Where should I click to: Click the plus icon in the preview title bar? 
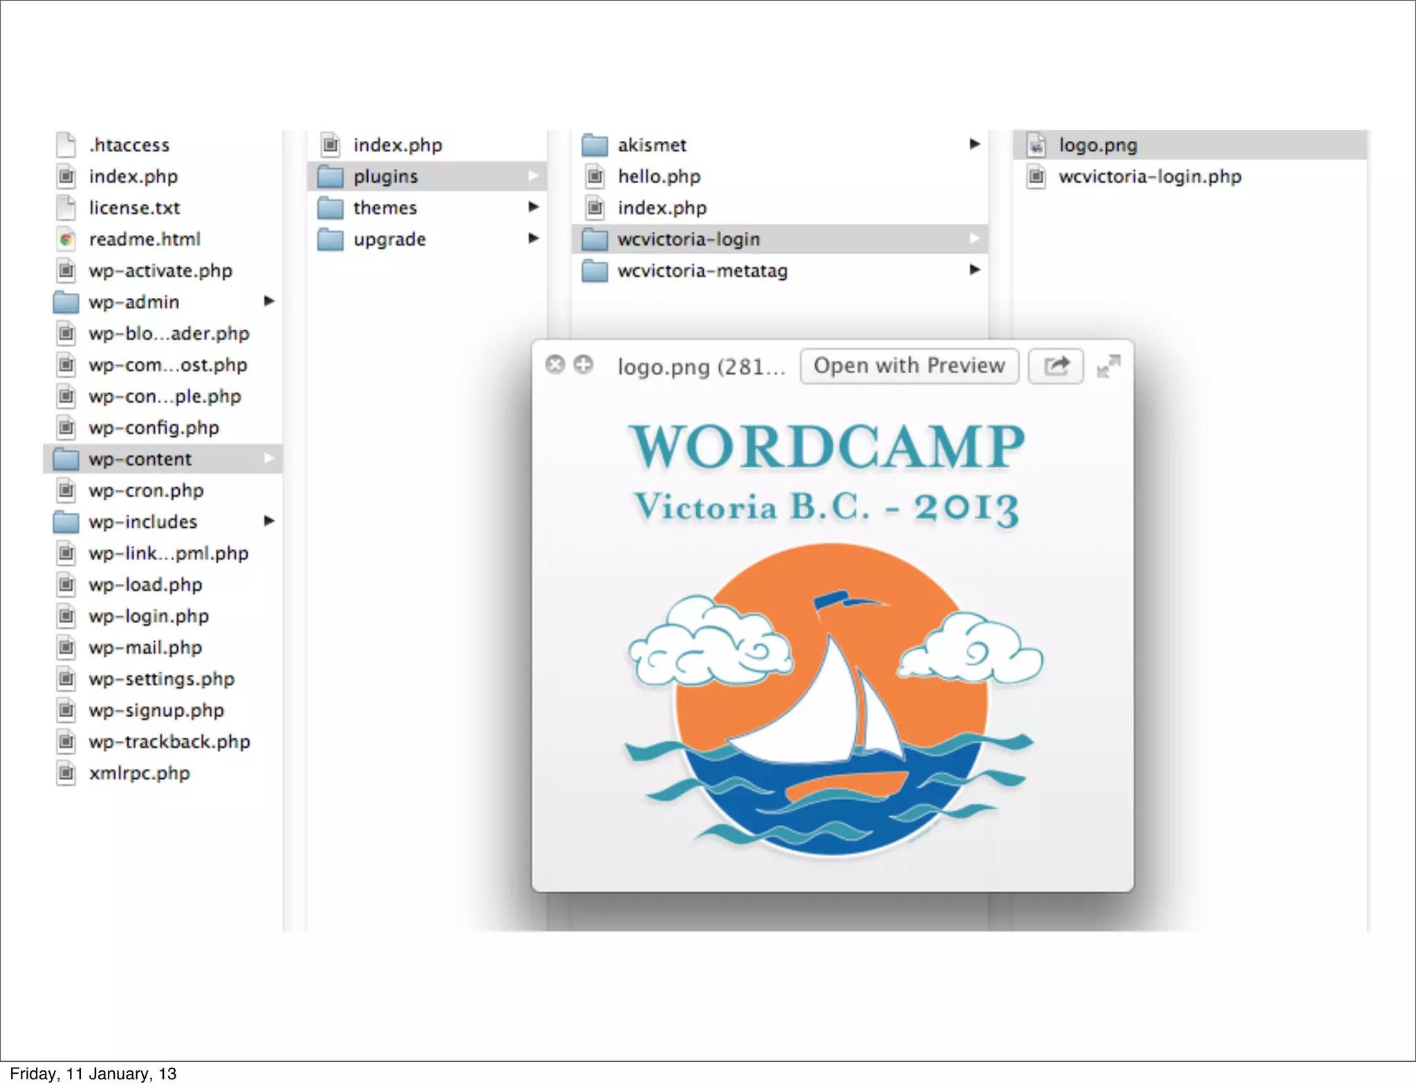(x=584, y=364)
